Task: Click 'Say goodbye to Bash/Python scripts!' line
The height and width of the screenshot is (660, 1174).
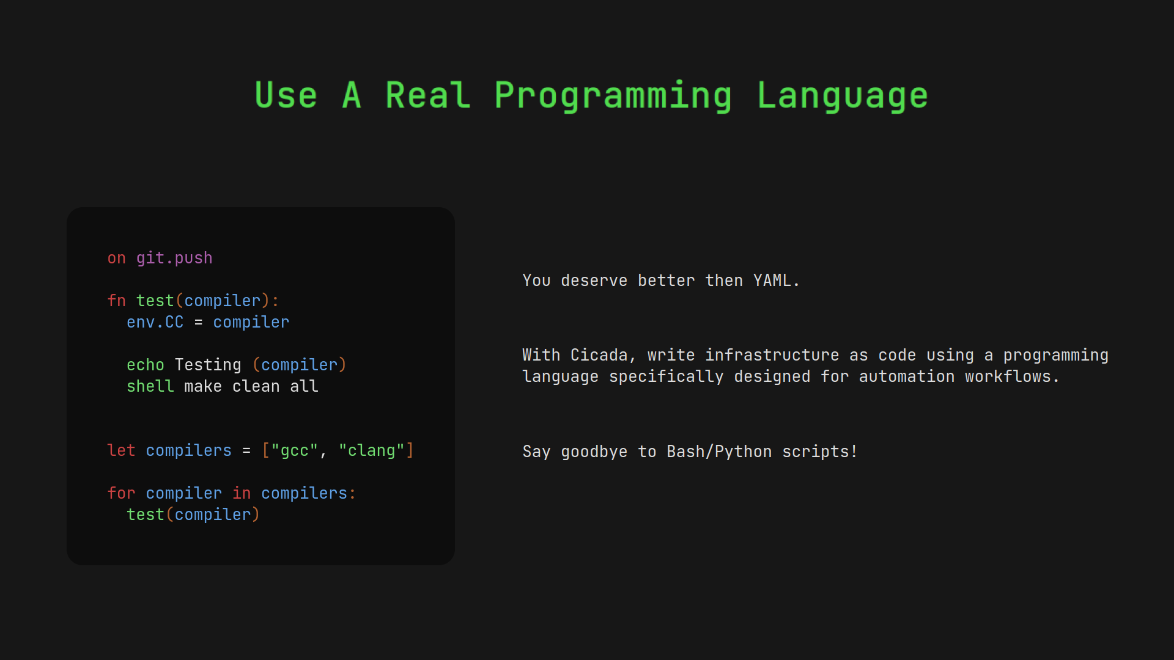Action: pyautogui.click(x=690, y=452)
